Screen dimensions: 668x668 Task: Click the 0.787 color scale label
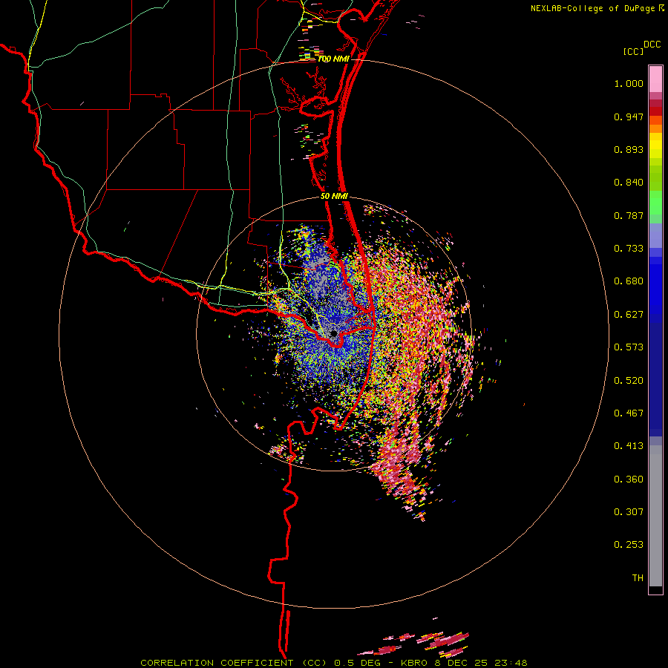point(629,215)
